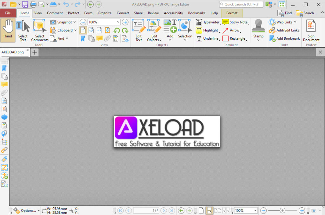The width and height of the screenshot is (325, 215).
Task: Enable Actual Size view button
Action: click(83, 30)
